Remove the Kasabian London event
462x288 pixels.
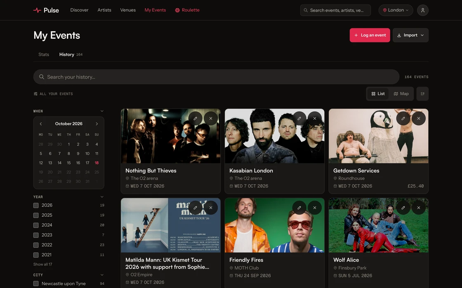[x=315, y=118]
